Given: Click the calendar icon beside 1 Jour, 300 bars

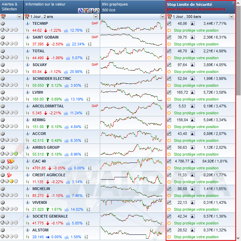Looking at the screenshot, I should click(x=169, y=17).
